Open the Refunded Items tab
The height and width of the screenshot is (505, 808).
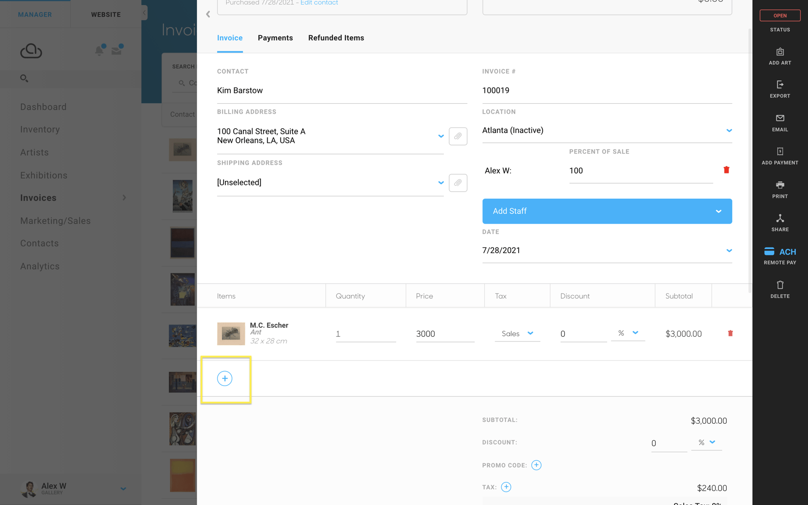coord(336,38)
